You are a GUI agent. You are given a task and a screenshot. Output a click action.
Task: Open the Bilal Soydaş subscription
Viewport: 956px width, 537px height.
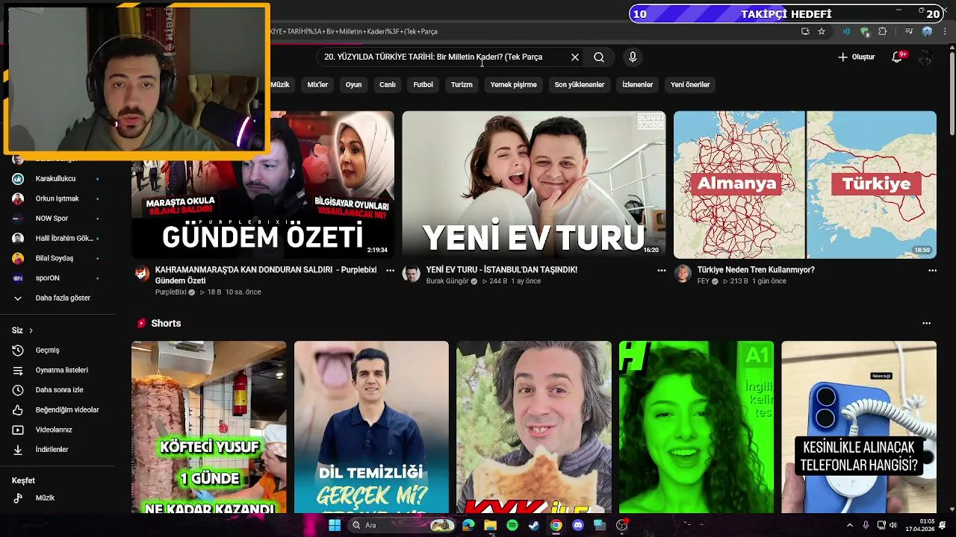point(57,258)
